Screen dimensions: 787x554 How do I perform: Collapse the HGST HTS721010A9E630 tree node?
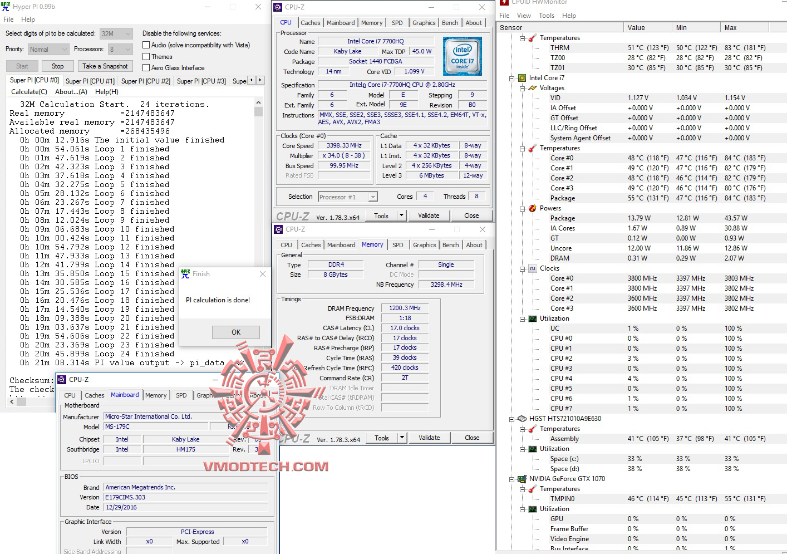[512, 419]
